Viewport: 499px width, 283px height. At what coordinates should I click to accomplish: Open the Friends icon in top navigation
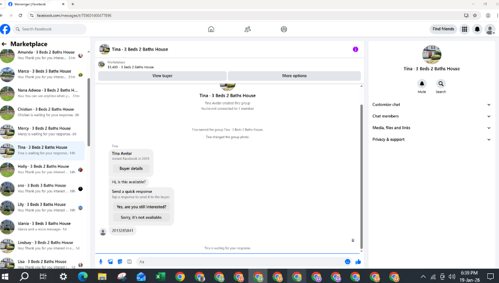click(247, 29)
